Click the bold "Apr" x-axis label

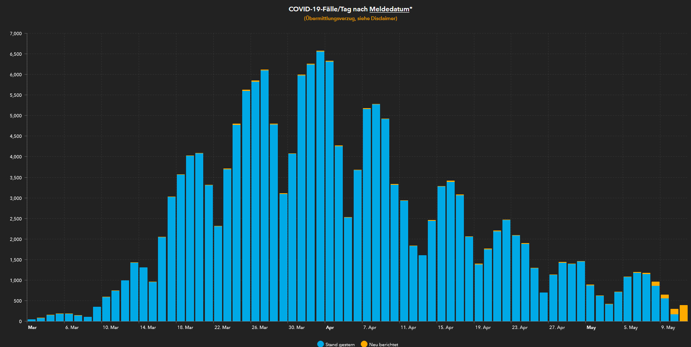coord(330,327)
